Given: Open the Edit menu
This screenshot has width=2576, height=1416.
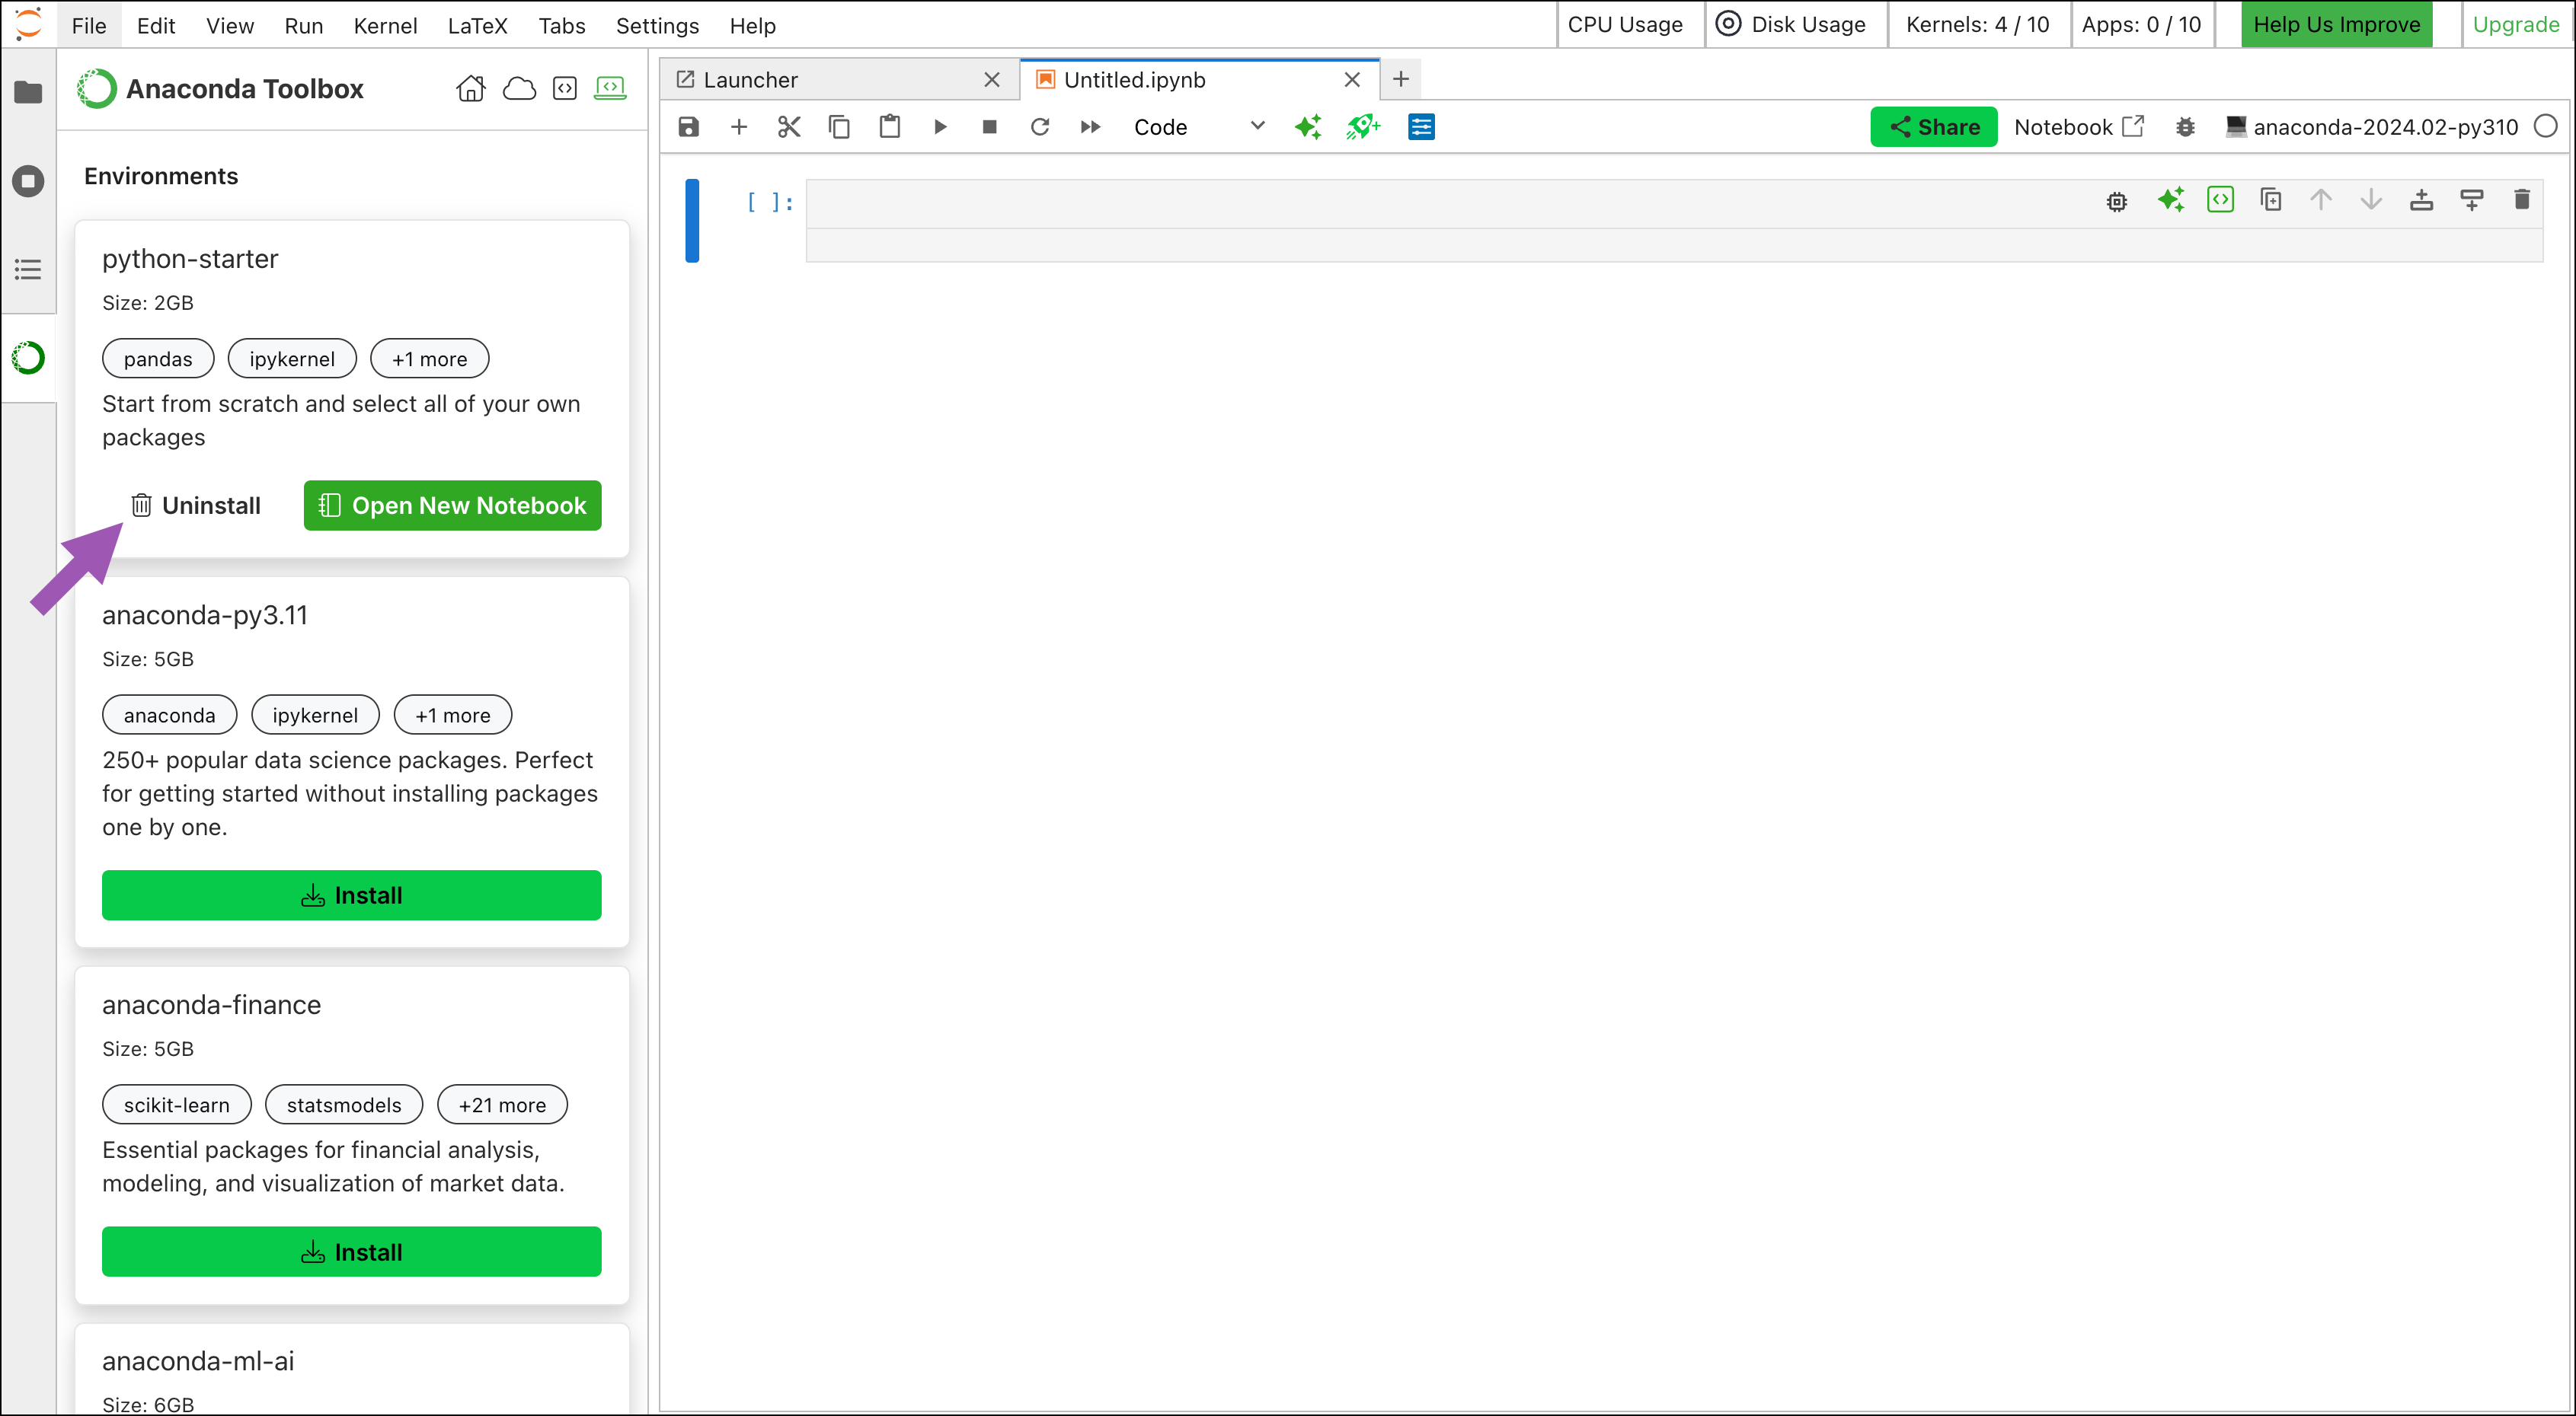Looking at the screenshot, I should click(x=156, y=25).
